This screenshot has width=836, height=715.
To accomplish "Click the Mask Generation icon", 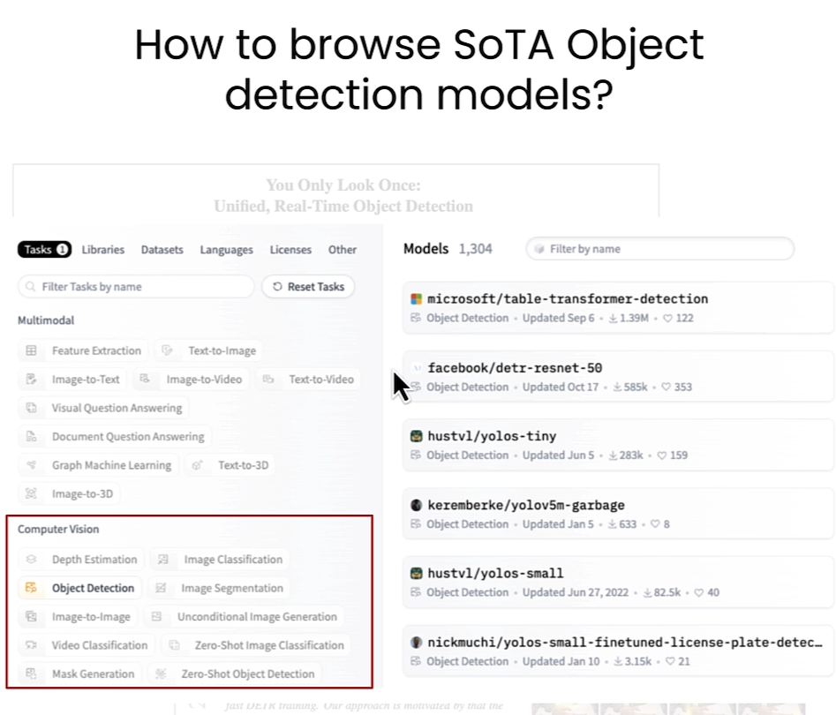I will point(32,674).
